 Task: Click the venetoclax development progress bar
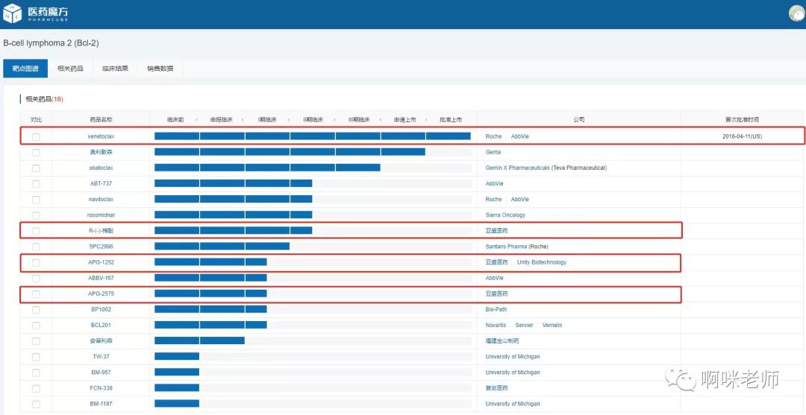[x=313, y=136]
